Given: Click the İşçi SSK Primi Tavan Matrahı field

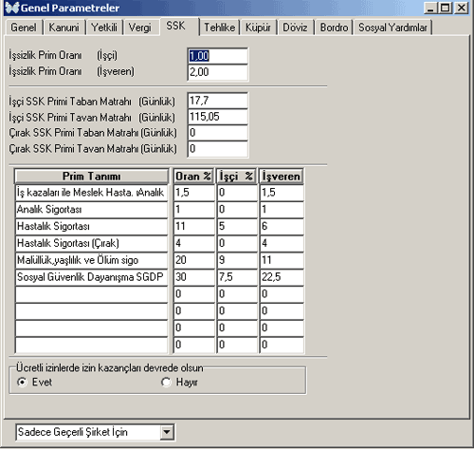Looking at the screenshot, I should pos(217,117).
